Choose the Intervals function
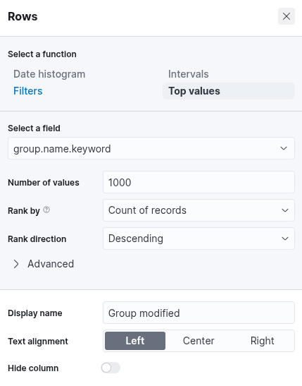 pos(189,74)
